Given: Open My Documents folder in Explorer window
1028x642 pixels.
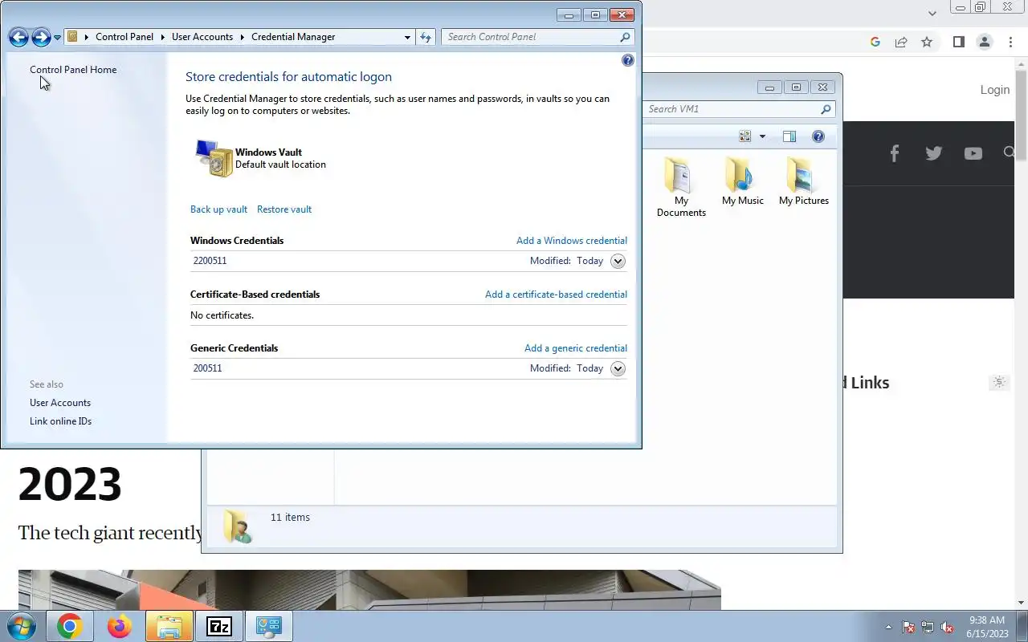Looking at the screenshot, I should [681, 186].
